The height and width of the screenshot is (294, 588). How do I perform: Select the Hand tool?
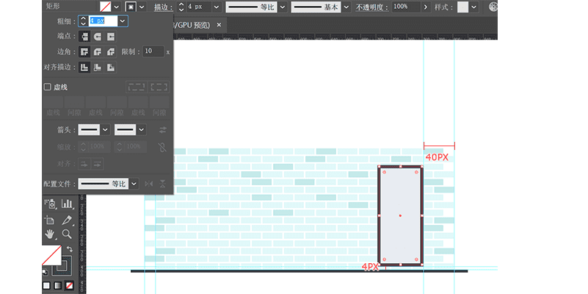pyautogui.click(x=50, y=234)
